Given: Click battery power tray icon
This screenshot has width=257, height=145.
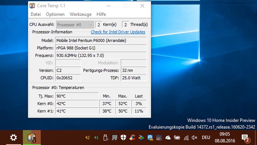Looking at the screenshot, I should [x=177, y=137].
